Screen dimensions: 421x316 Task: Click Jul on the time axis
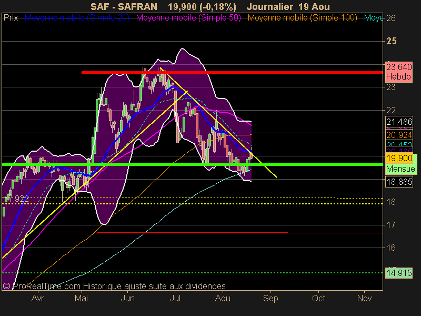click(175, 298)
